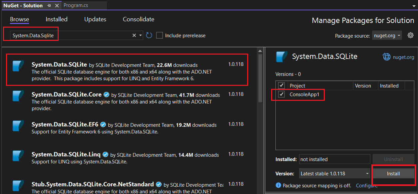Click the nuget.org globe icon
This screenshot has height=194, width=418.
tap(386, 57)
